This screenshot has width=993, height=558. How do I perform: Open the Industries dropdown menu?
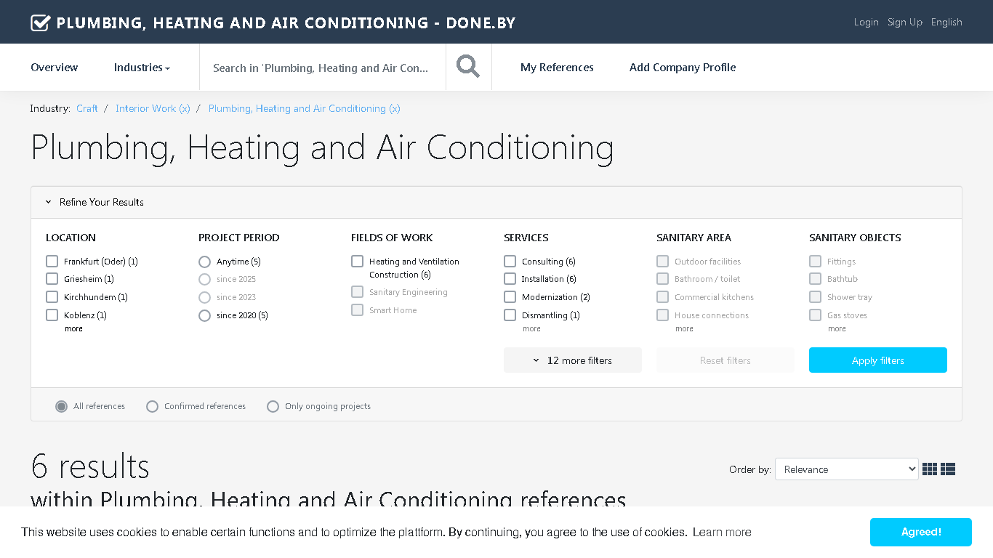pos(142,67)
